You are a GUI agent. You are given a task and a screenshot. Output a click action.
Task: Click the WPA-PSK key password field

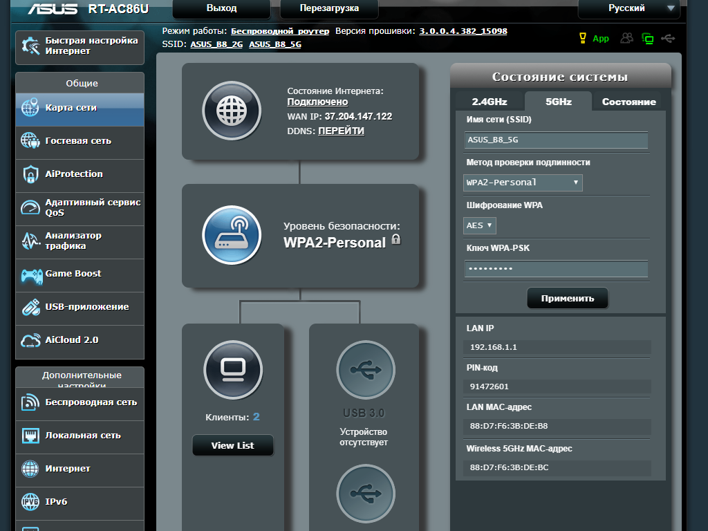[557, 269]
